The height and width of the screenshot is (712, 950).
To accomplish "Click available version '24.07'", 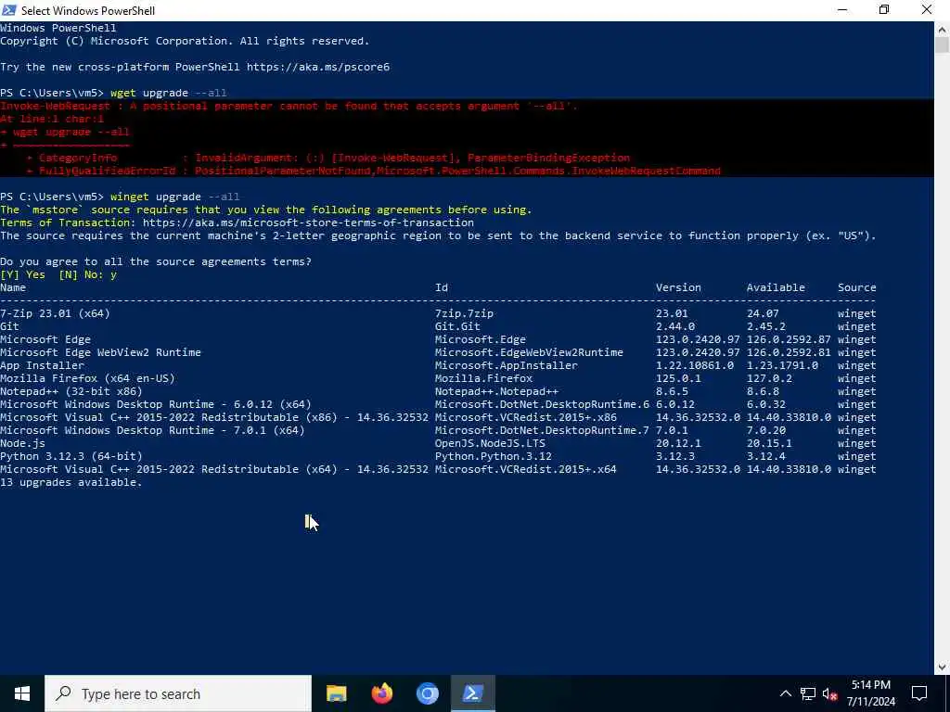I will [763, 313].
